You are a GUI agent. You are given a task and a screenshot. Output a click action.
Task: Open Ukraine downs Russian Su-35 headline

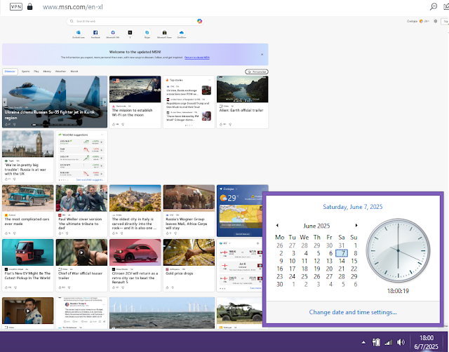[x=50, y=115]
